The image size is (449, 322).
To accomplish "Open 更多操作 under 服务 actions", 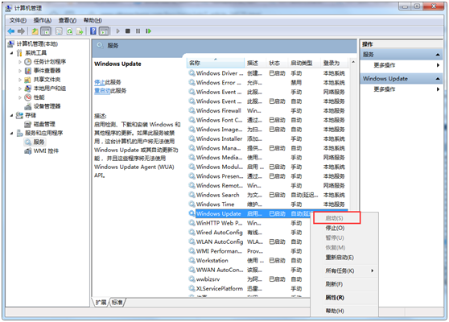I will [x=385, y=65].
